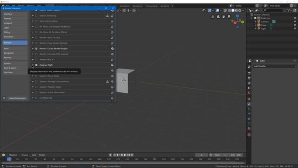This screenshot has width=298, height=168.
Task: Click the outliner search field
Action: 273,10
